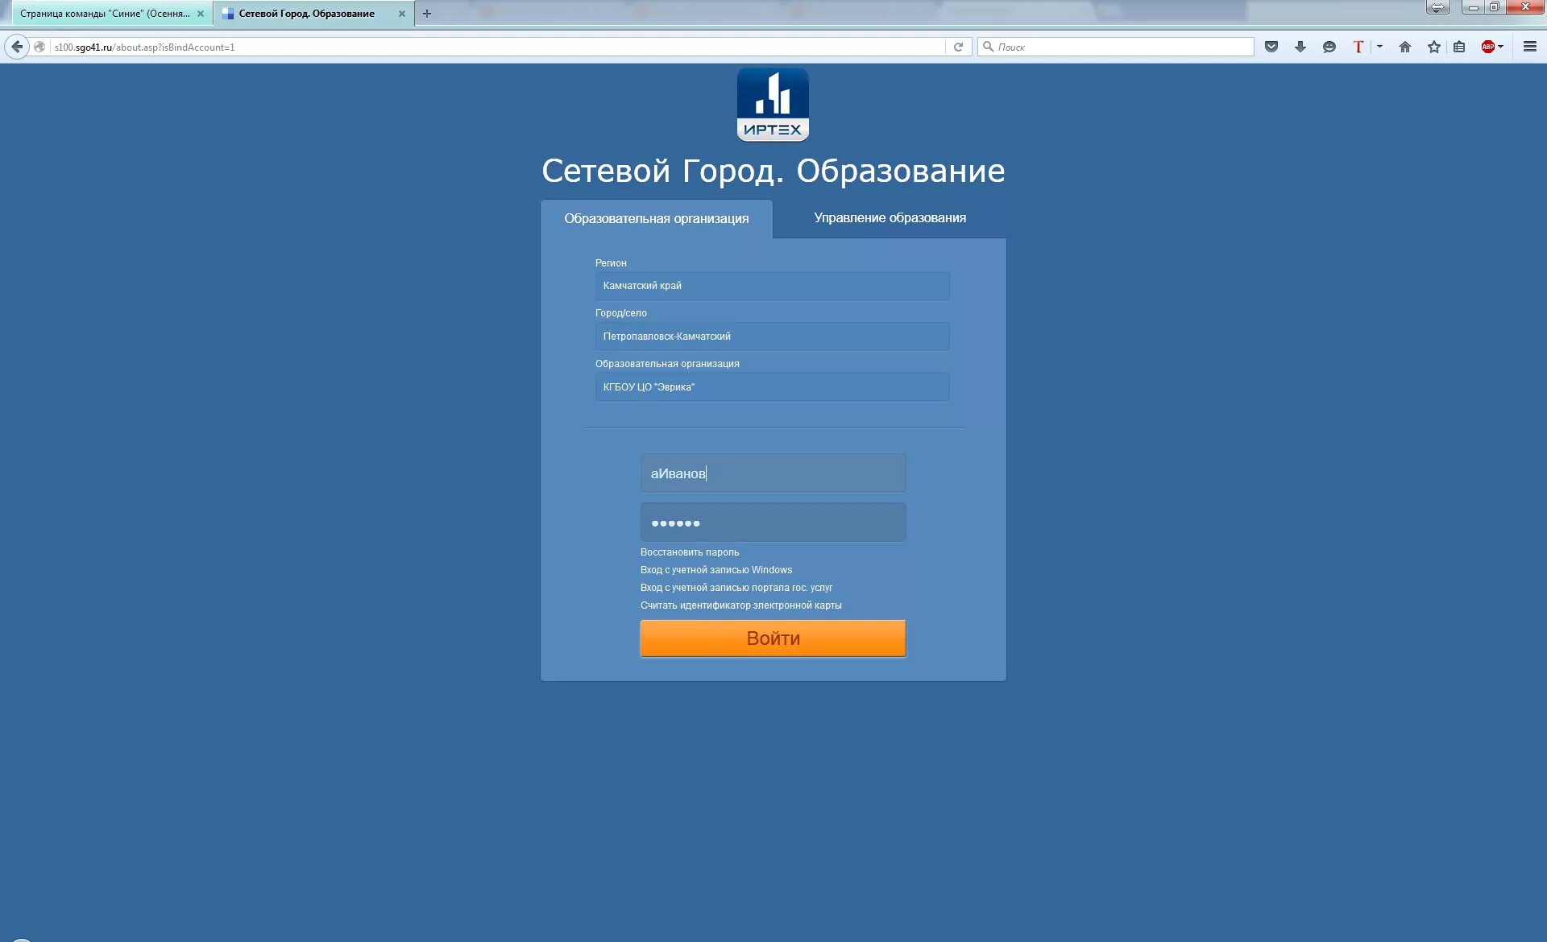Click the browser back navigation icon
The height and width of the screenshot is (942, 1547).
(15, 47)
